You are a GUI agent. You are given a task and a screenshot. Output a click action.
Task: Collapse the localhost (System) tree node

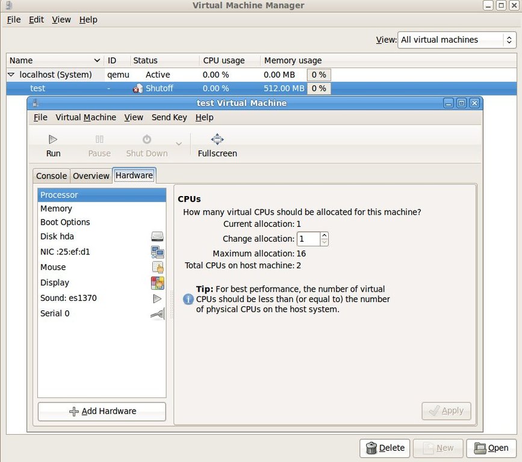(11, 75)
